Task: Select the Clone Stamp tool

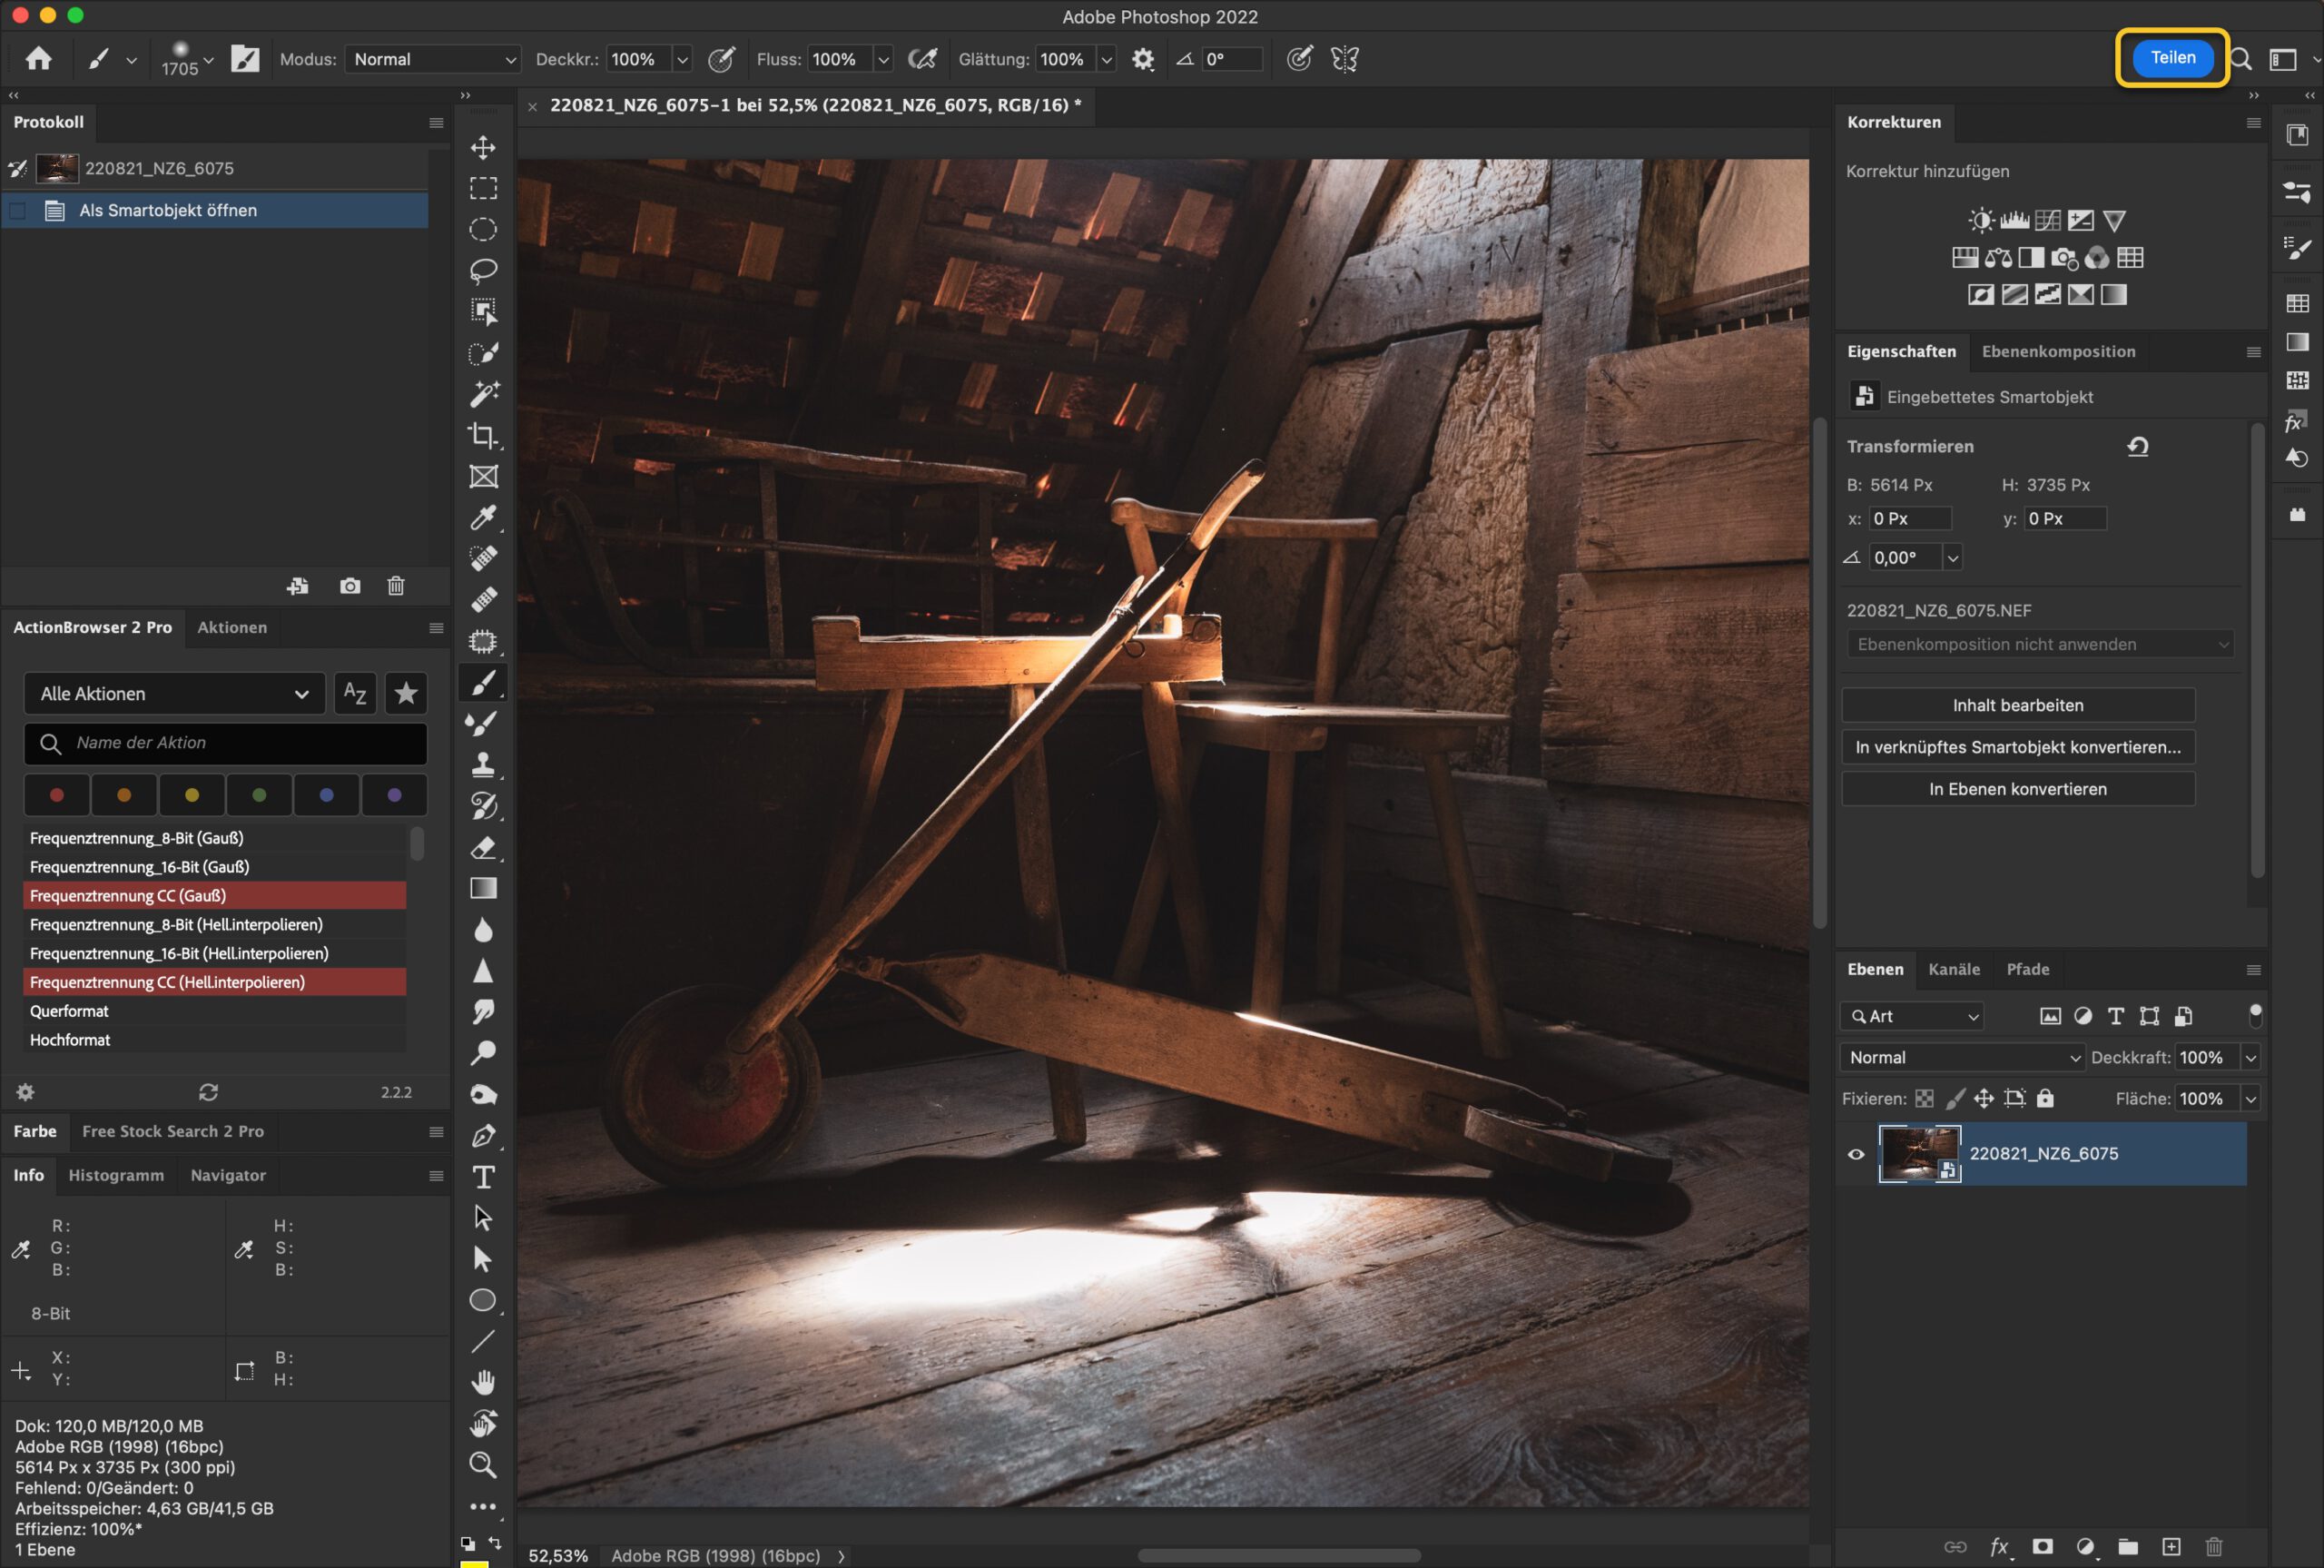Action: tap(483, 765)
